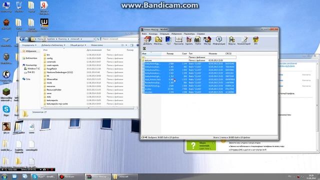Viewport: 320px width, 180px height.
Task: Open Операции menu in WinRAR
Action: [164, 34]
